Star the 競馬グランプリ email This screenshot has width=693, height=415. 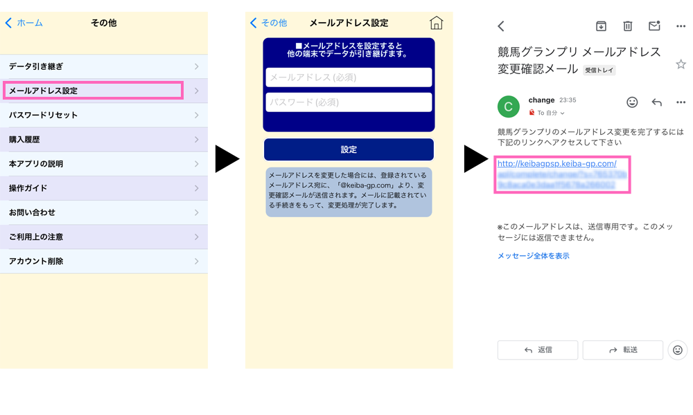(x=681, y=64)
